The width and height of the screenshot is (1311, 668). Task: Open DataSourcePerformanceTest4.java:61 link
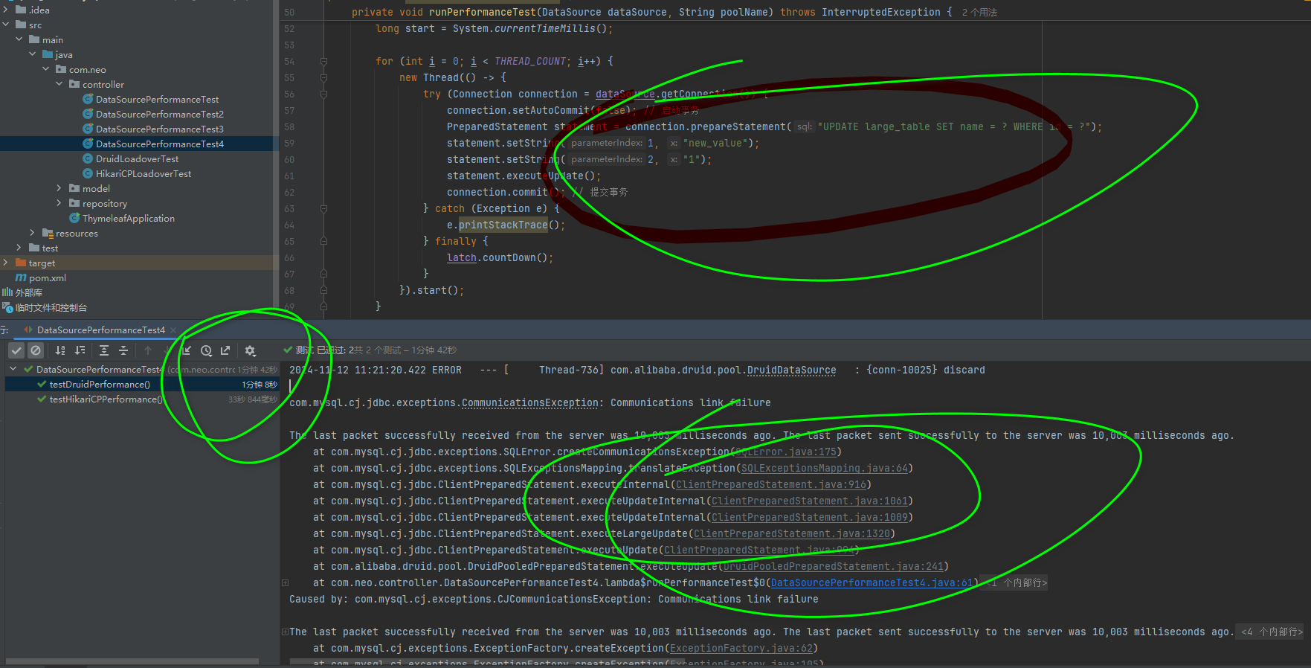pyautogui.click(x=872, y=582)
